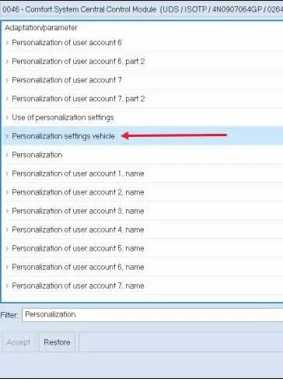
Task: Expand user account 7, name chevron
Action: (7, 286)
